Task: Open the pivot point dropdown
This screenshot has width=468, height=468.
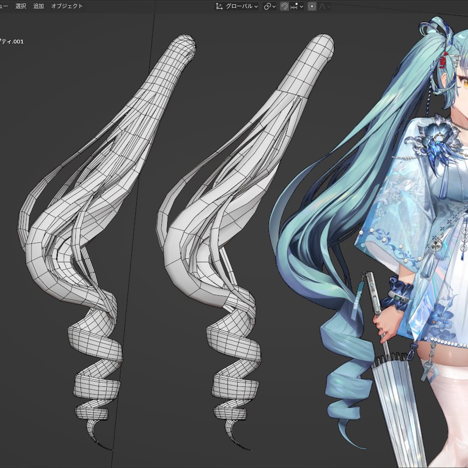Action: (270, 6)
